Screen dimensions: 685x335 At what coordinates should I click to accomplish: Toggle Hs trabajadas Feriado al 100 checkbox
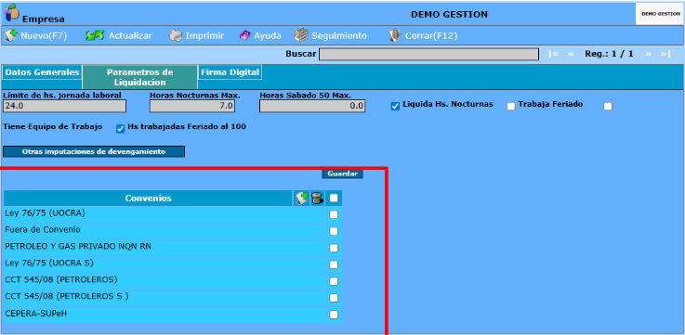click(121, 129)
